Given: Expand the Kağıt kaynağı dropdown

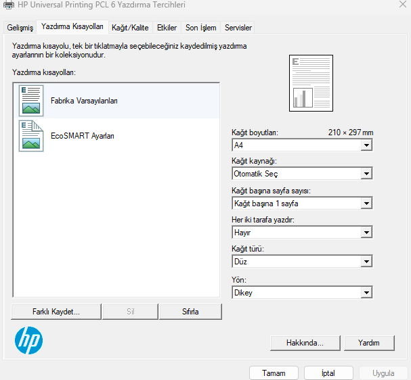Looking at the screenshot, I should [302, 174].
